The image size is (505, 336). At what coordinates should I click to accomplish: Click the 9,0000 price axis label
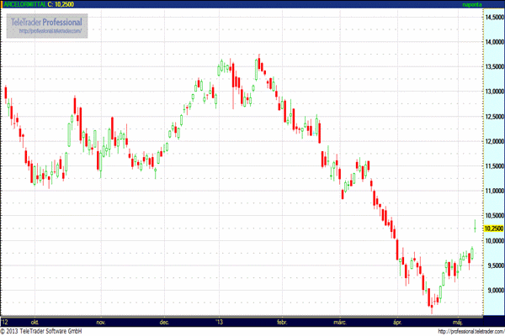[x=493, y=291]
